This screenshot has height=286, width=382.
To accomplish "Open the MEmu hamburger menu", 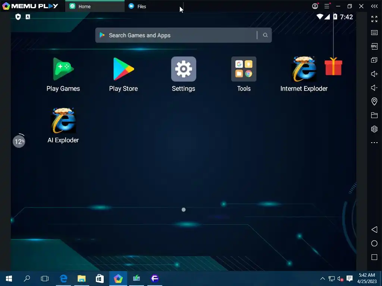I will [x=327, y=6].
